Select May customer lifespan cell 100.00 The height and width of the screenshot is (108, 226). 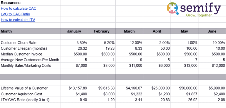coord(185,48)
